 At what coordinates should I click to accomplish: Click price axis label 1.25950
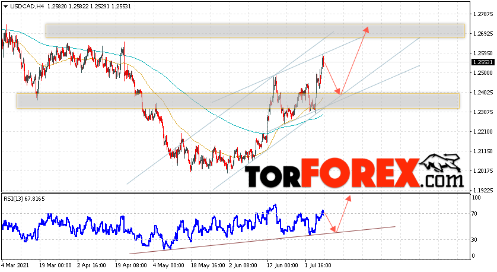[483, 53]
